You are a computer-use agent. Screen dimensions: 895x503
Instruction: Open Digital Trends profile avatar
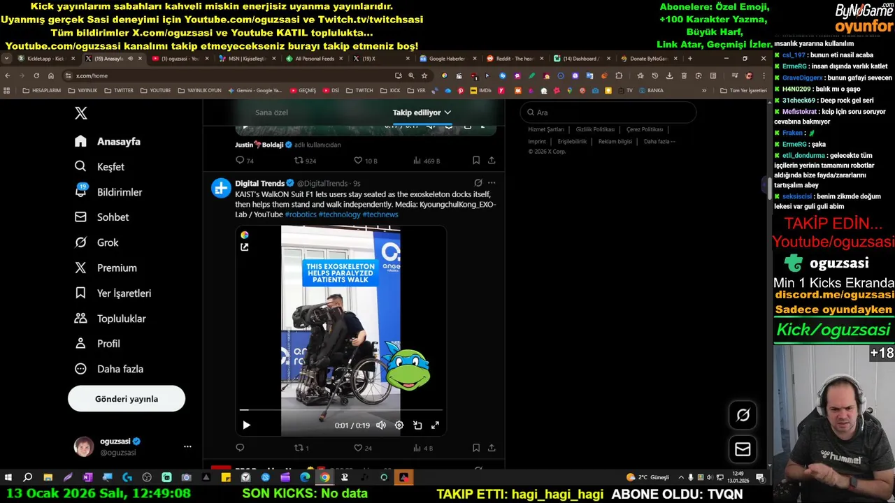221,188
